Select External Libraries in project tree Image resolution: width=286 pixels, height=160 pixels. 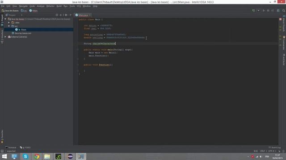tap(17, 37)
